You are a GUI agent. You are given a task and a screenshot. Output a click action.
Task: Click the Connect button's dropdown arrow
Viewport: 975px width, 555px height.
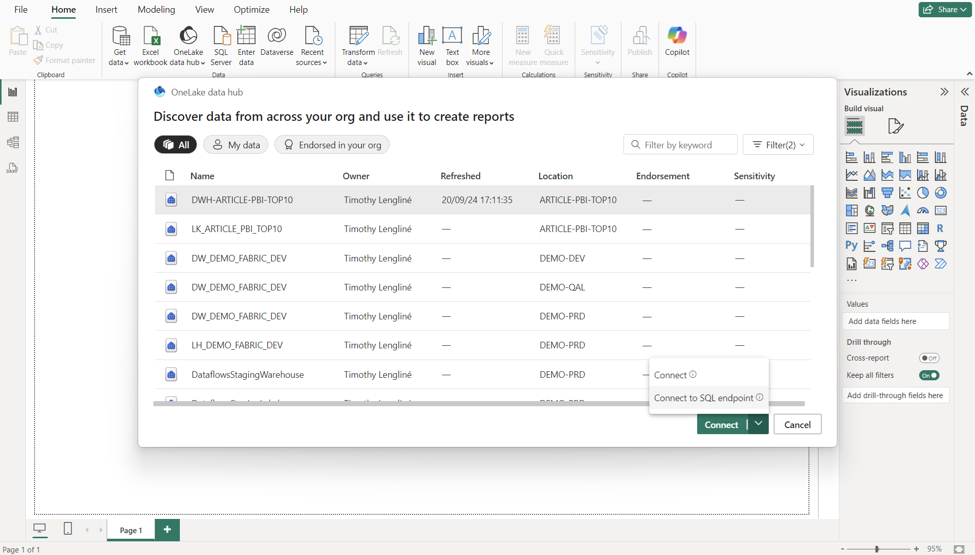tap(759, 424)
